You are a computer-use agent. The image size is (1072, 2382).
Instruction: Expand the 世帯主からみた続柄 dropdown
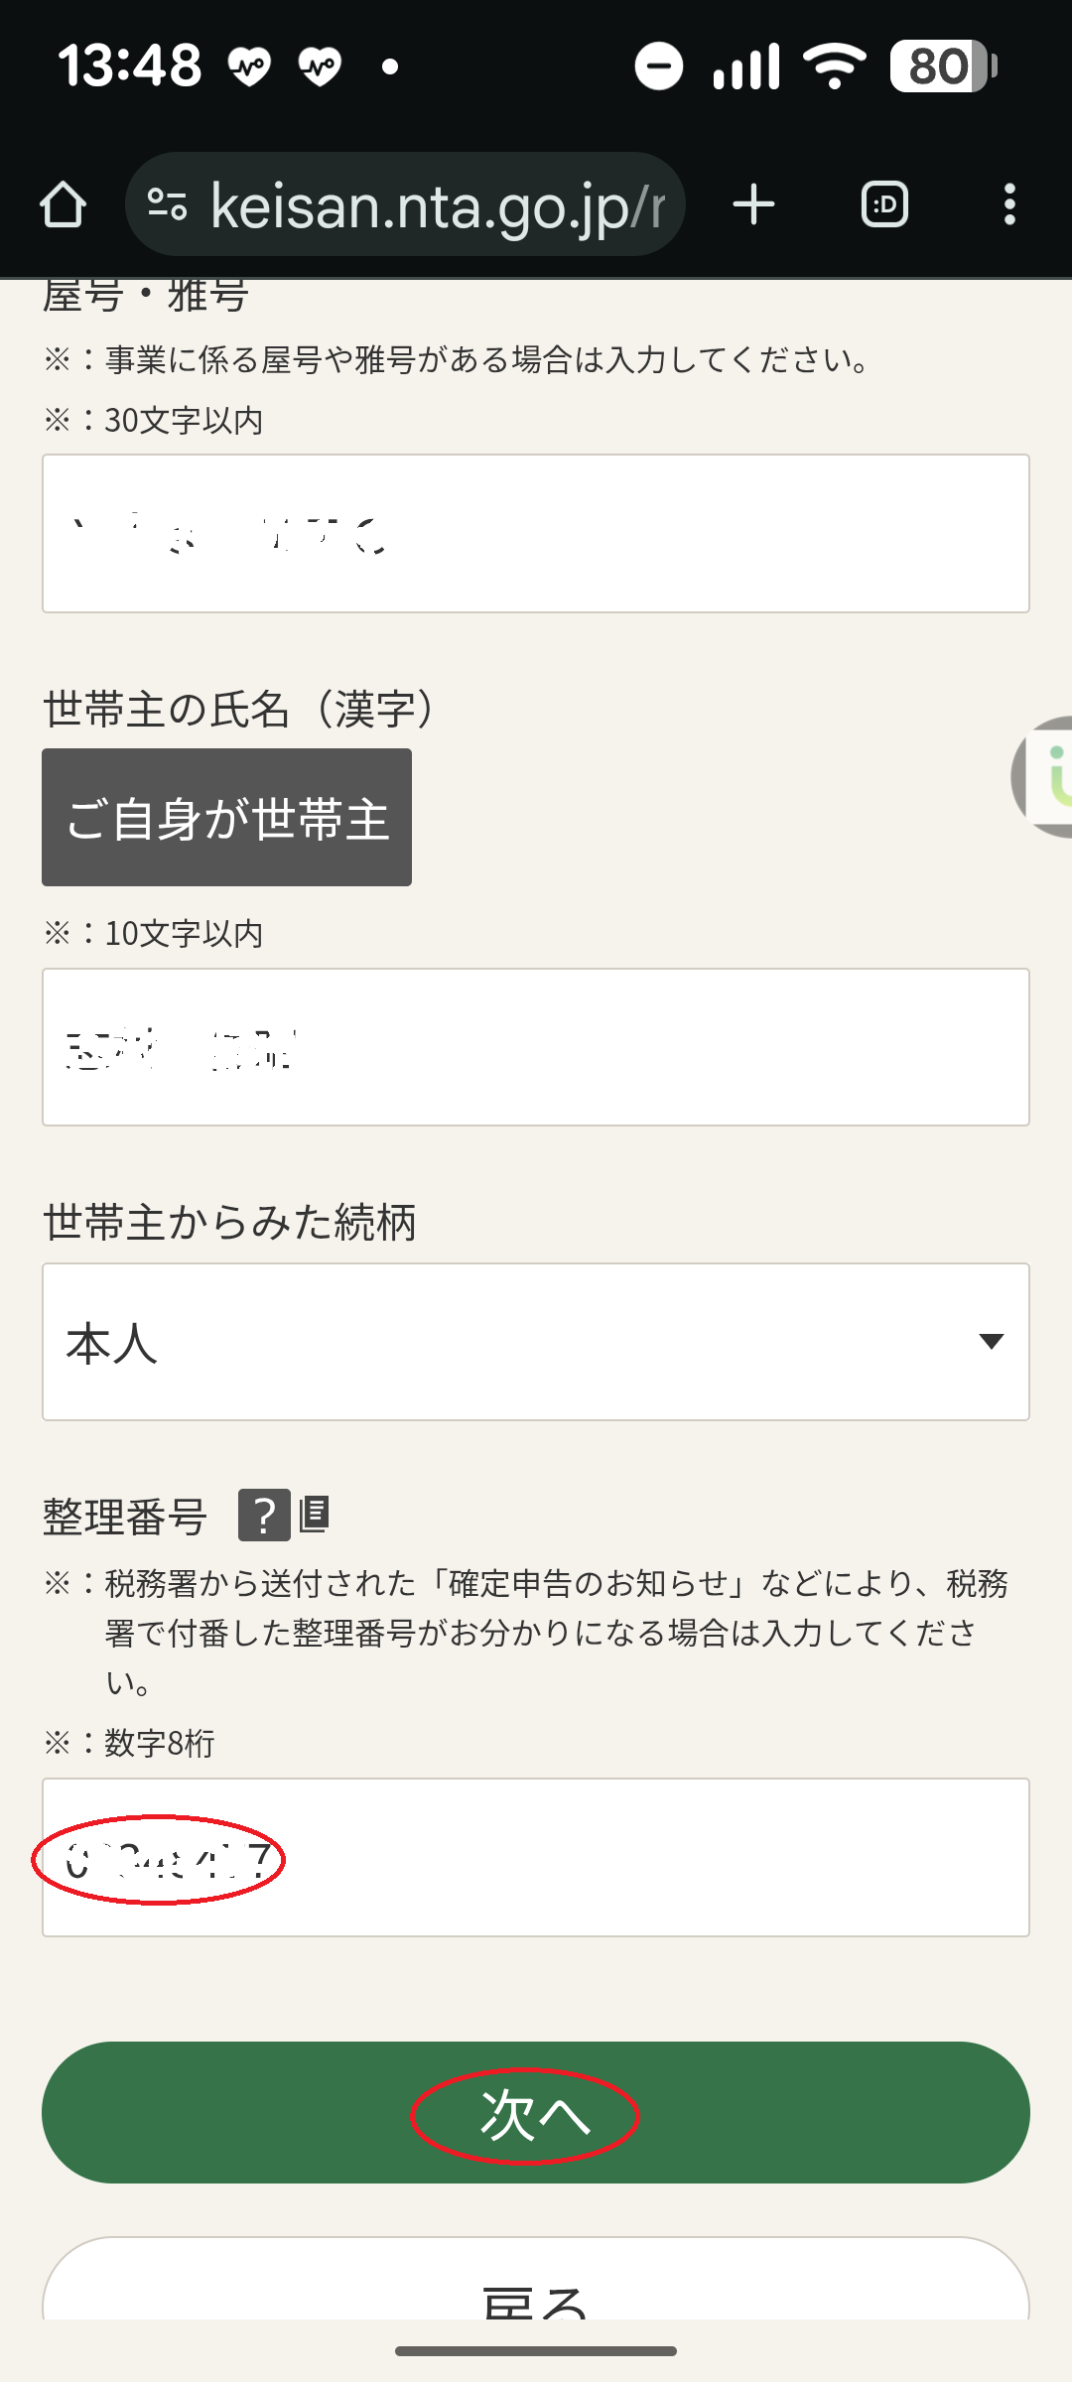tap(536, 1342)
